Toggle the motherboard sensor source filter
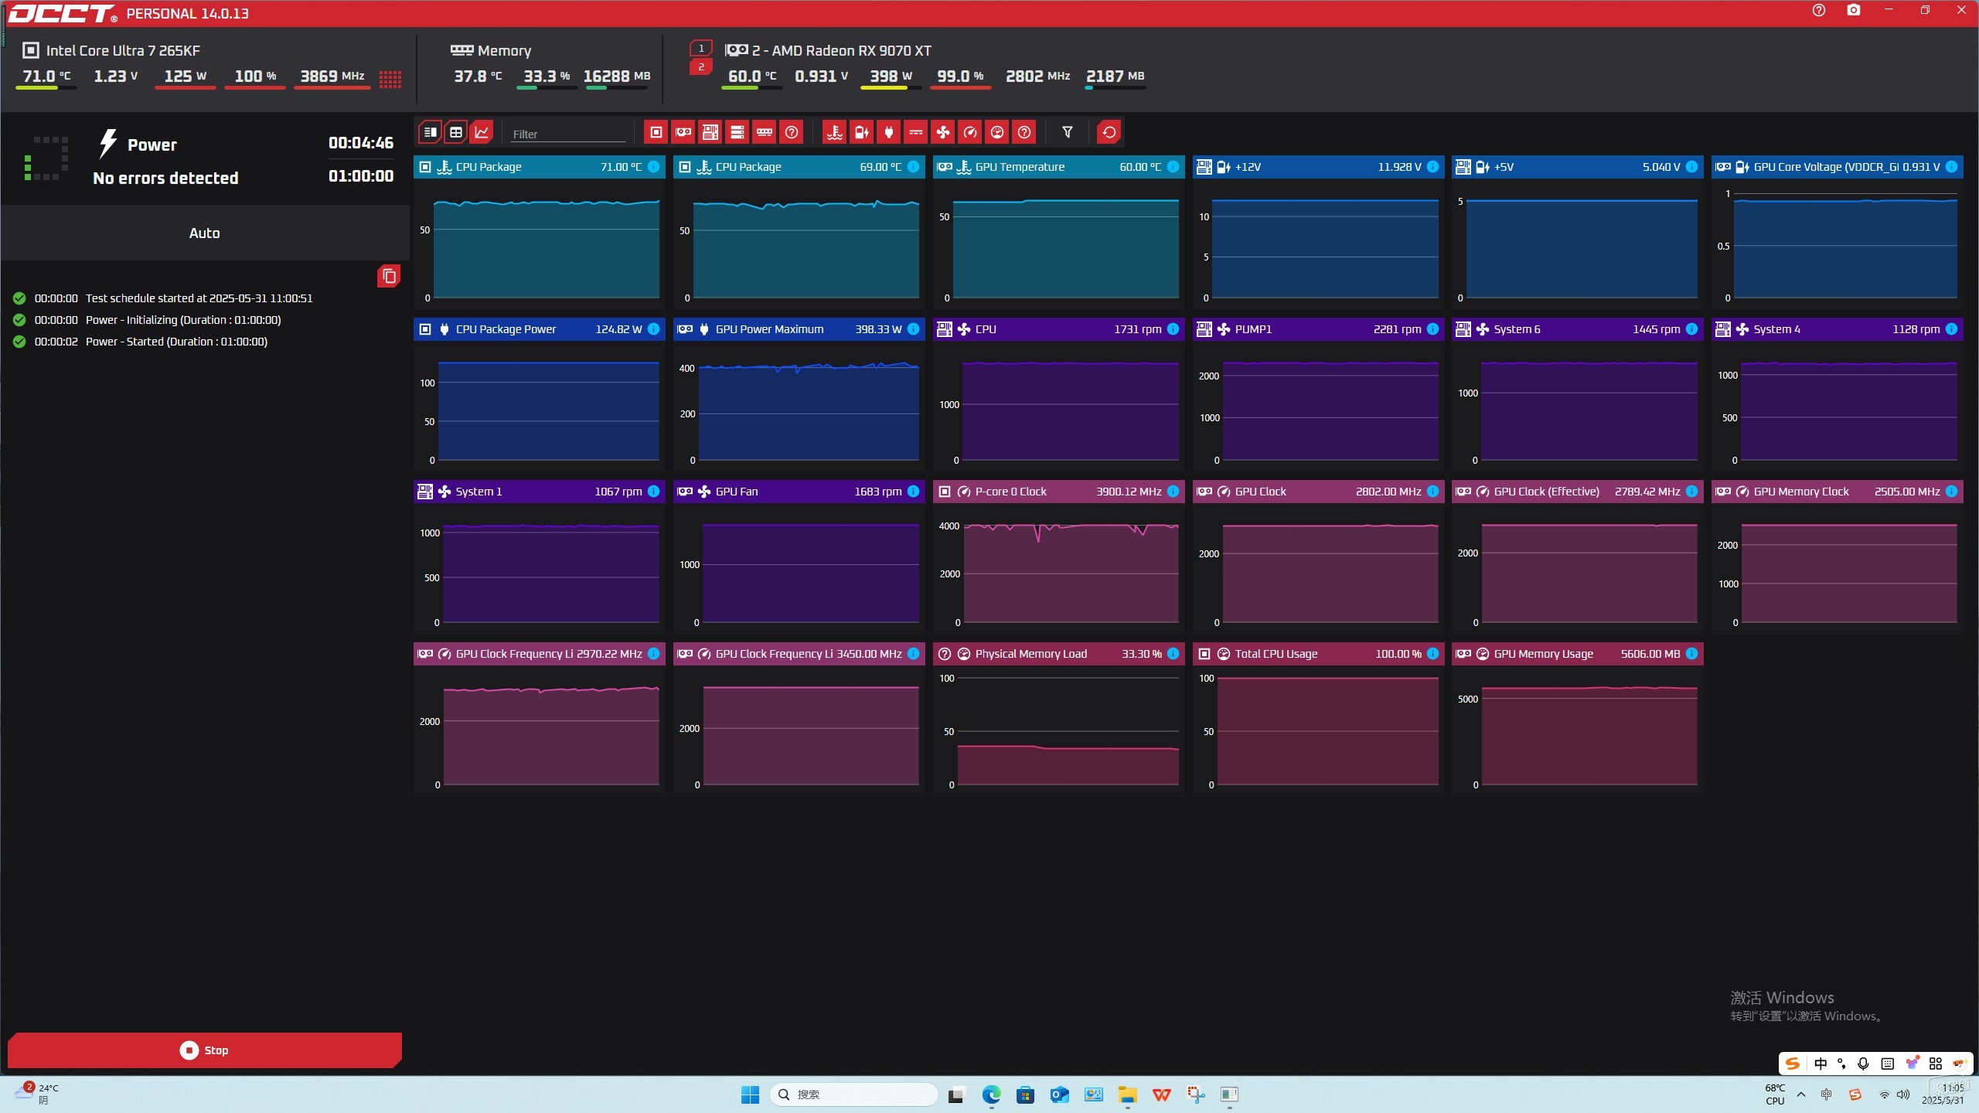 (x=710, y=132)
